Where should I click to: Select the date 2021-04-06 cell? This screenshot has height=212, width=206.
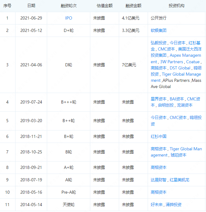[31, 65]
